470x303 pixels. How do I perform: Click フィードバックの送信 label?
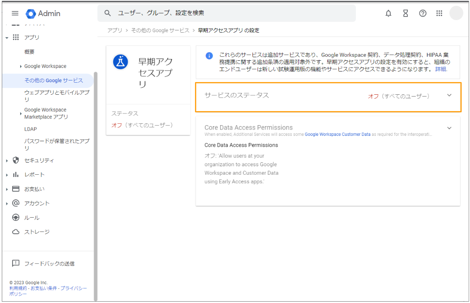(x=49, y=264)
